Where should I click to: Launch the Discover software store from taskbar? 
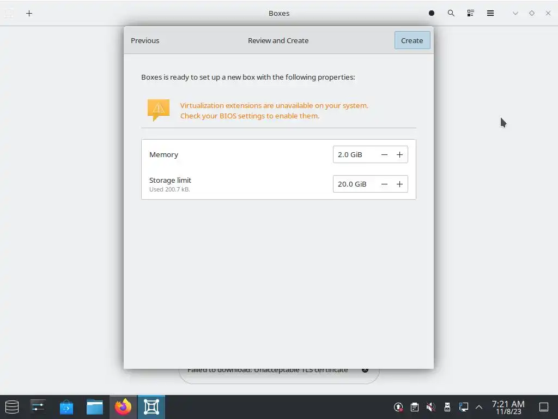pyautogui.click(x=66, y=407)
